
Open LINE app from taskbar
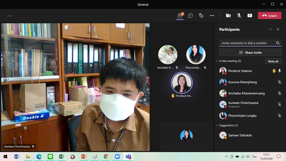click(x=50, y=157)
